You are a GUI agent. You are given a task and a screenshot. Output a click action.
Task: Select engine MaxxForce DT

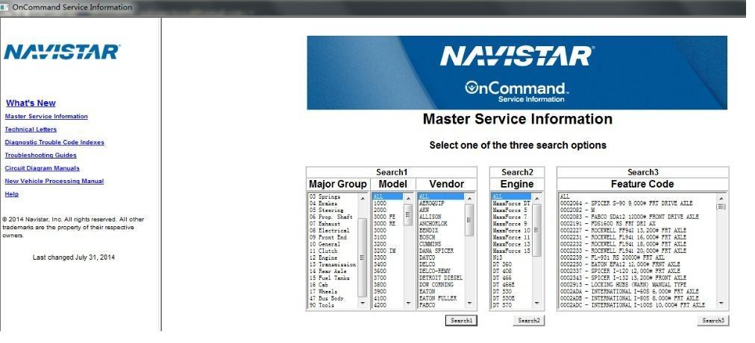[511, 204]
